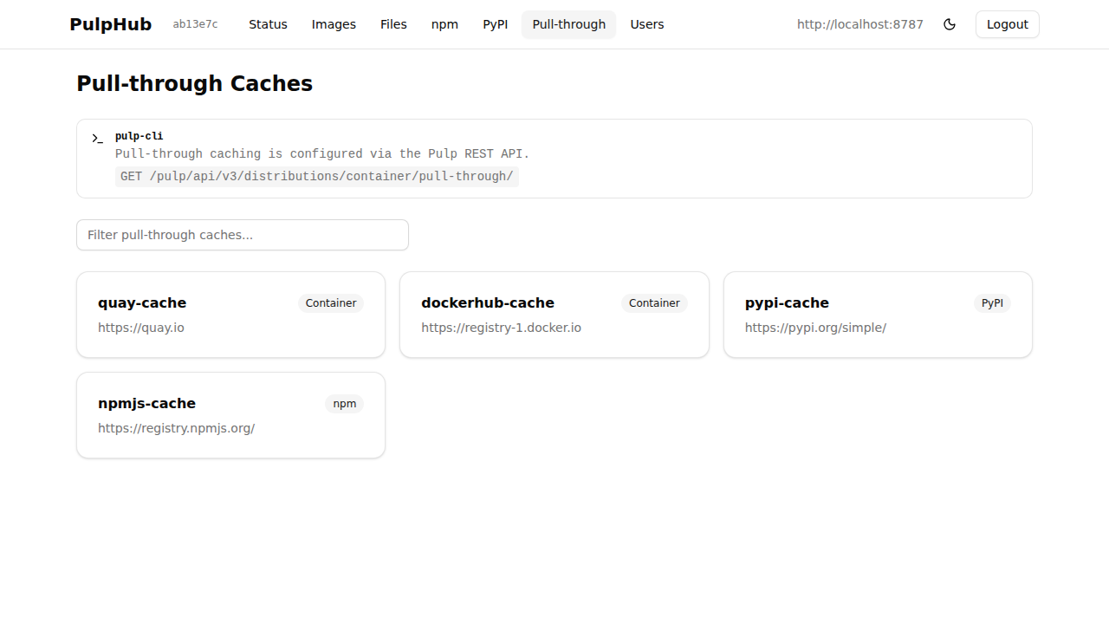Select the npmjs-cache card

point(230,414)
